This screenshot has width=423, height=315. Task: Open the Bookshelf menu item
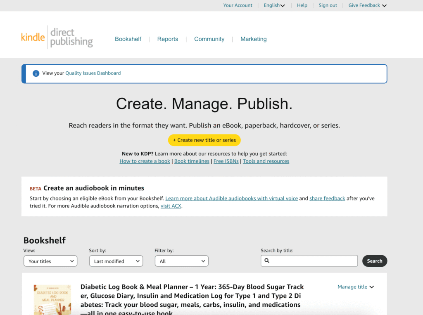pos(128,39)
